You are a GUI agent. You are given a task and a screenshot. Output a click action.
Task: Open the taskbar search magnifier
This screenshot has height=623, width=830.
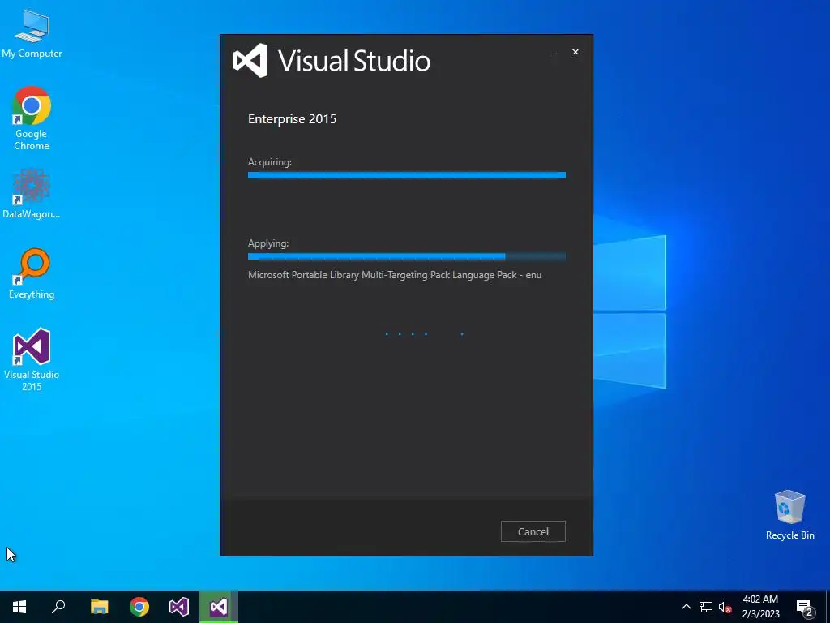click(x=58, y=607)
